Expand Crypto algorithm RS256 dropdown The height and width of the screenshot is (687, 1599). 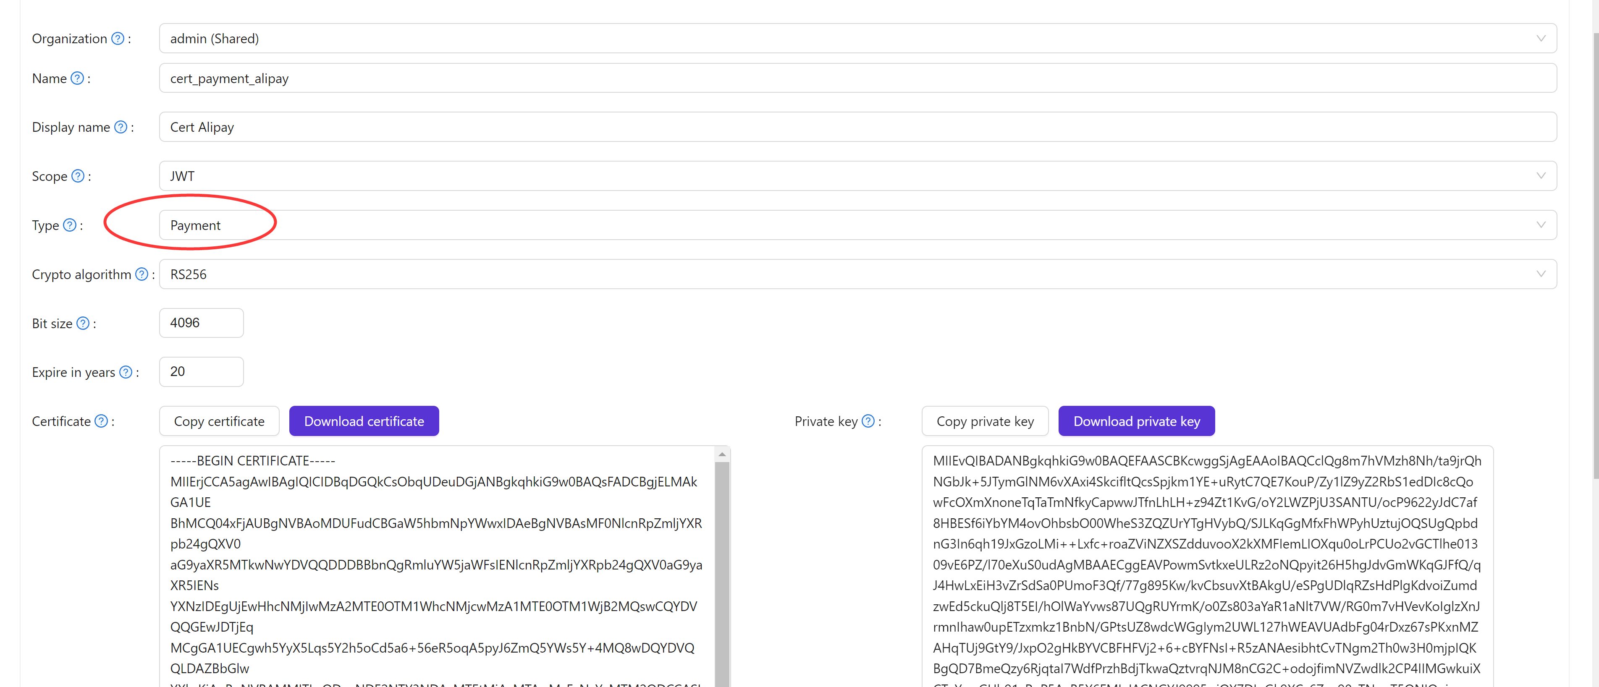click(857, 274)
